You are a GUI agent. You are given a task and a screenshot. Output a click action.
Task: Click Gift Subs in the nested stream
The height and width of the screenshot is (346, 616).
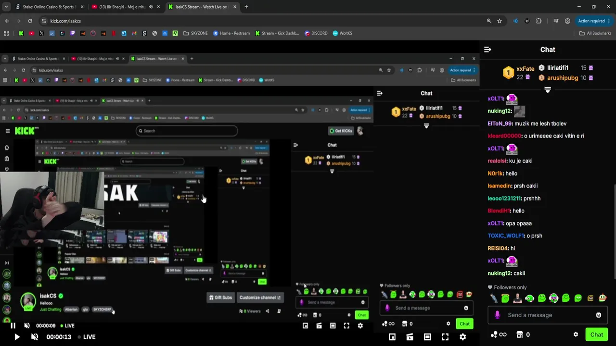pos(220,297)
